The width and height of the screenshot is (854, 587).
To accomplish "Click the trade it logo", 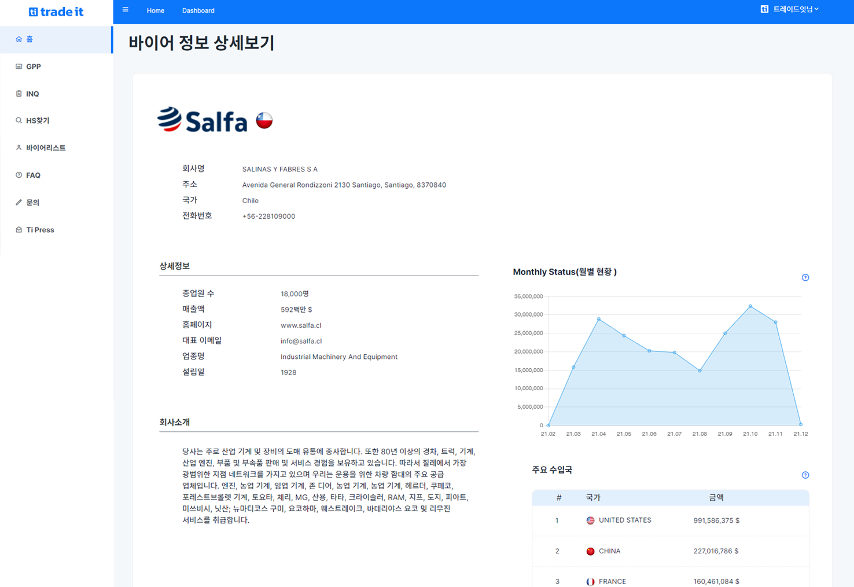I will point(56,12).
